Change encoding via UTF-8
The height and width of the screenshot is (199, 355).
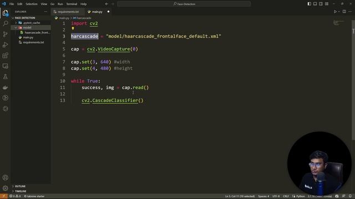276,196
